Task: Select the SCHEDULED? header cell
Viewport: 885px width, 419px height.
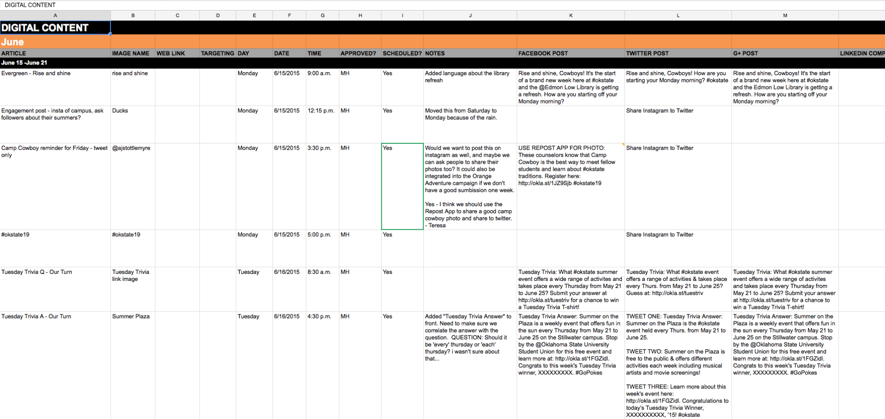Action: [x=402, y=54]
